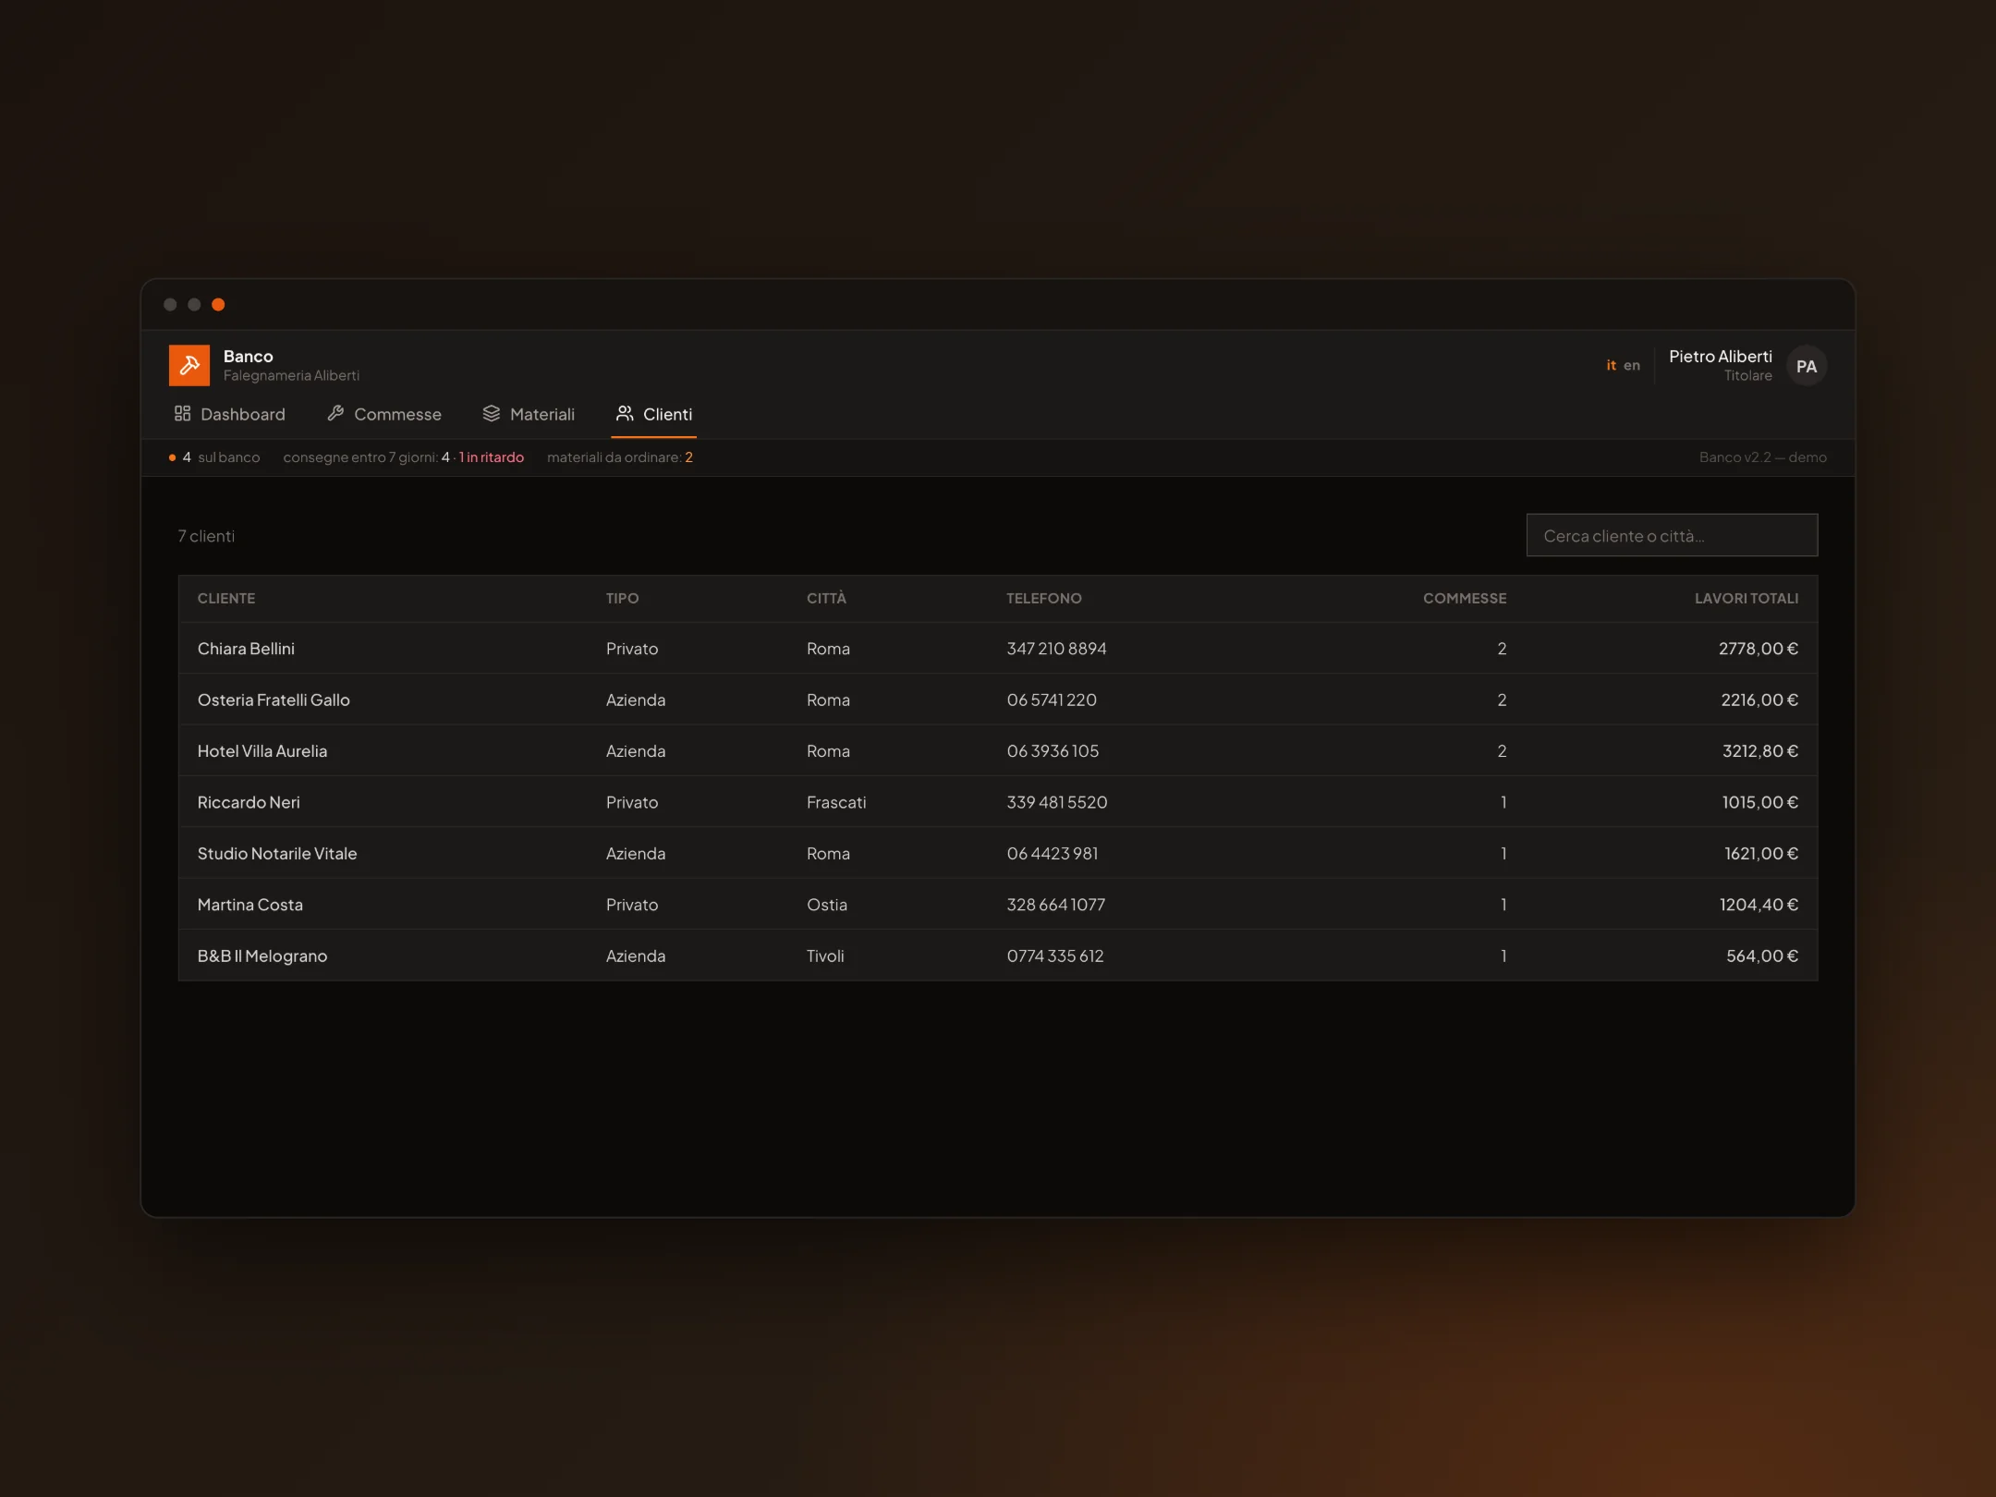
Task: Click the Clienti people icon
Action: pyautogui.click(x=625, y=413)
